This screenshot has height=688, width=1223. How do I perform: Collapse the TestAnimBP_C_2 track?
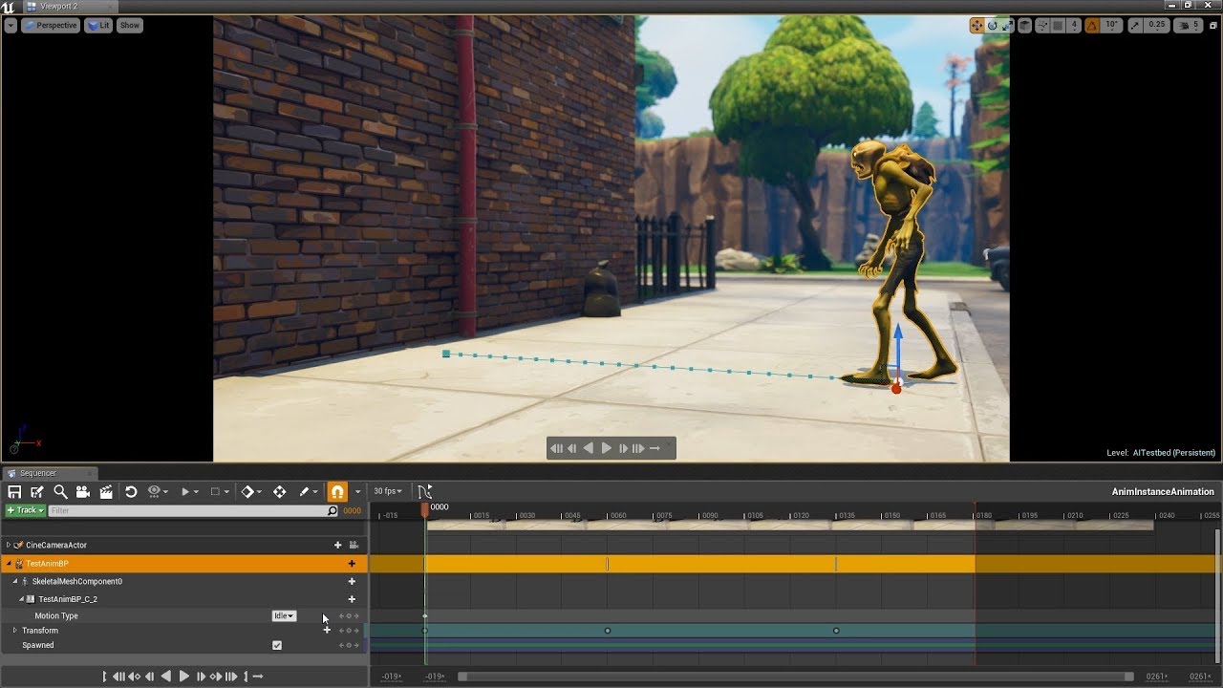[21, 599]
